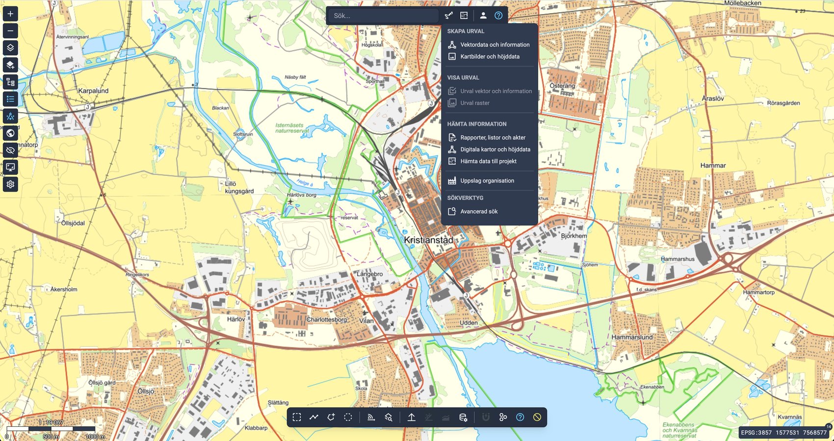Click the fullscreen monitor icon
The height and width of the screenshot is (441, 834).
point(10,167)
